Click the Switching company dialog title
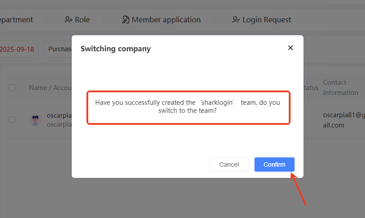The height and width of the screenshot is (218, 365). tap(115, 49)
